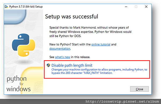The width and height of the screenshot is (161, 104).
Task: Select Disable path length limit option
Action: (x=97, y=70)
